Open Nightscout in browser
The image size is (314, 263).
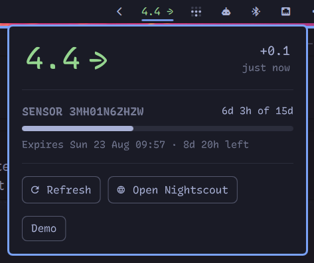click(173, 190)
